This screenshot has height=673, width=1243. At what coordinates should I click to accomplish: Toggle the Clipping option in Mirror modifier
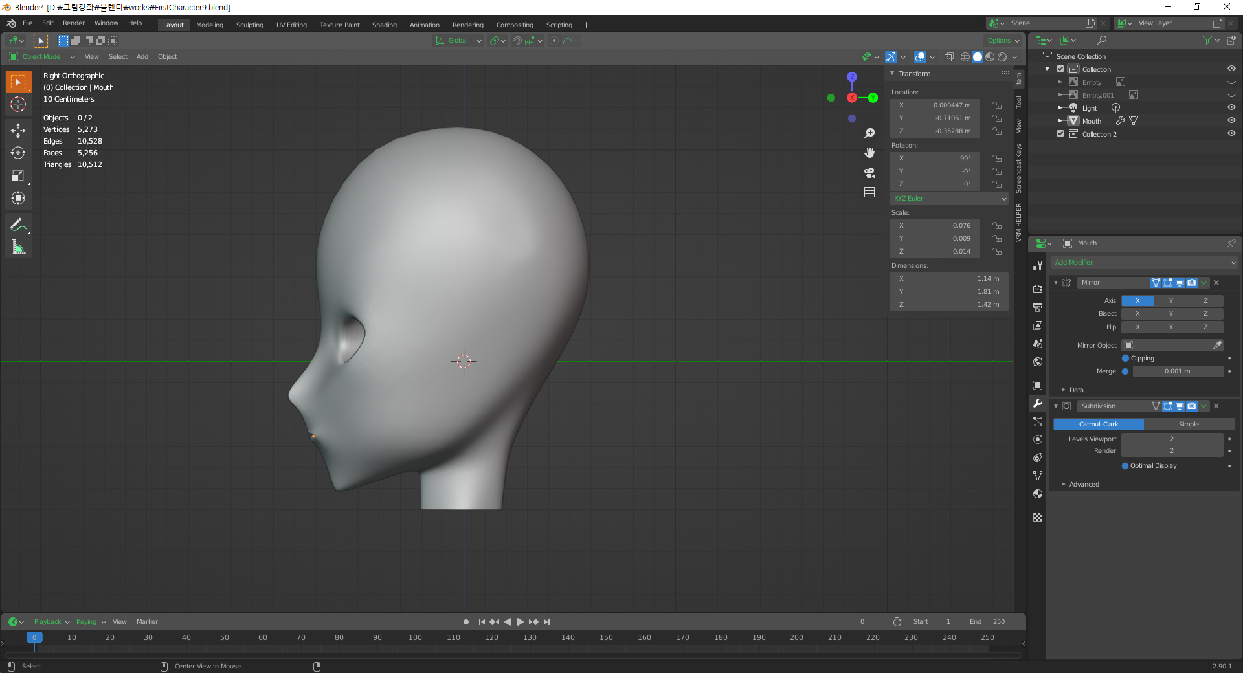1125,359
